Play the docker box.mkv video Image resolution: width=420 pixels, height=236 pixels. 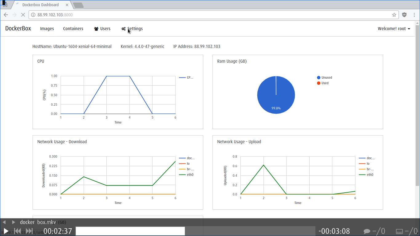point(6,231)
